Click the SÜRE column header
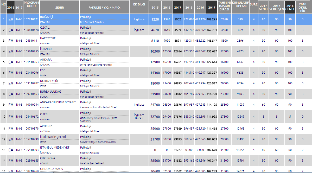This screenshot has width=312, height=173. pyautogui.click(x=253, y=4)
